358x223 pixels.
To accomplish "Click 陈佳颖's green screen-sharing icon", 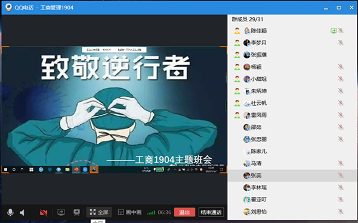I will point(334,31).
